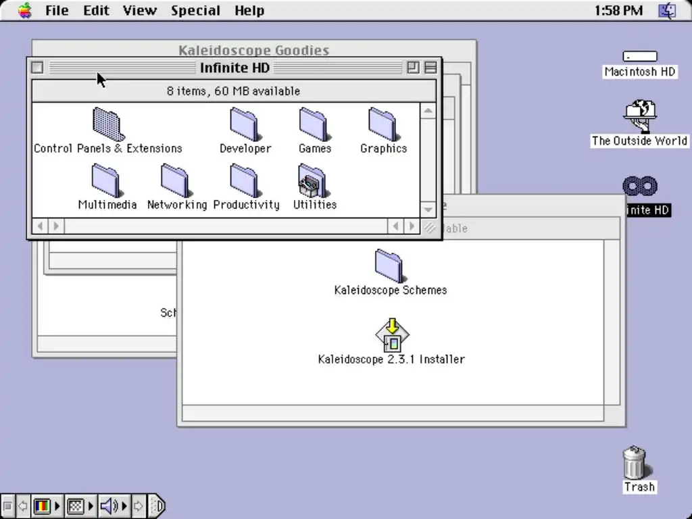The image size is (692, 519).
Task: Open the Help menu
Action: pyautogui.click(x=249, y=10)
